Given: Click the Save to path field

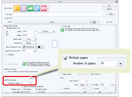Looking at the screenshot, I should click(65, 18).
